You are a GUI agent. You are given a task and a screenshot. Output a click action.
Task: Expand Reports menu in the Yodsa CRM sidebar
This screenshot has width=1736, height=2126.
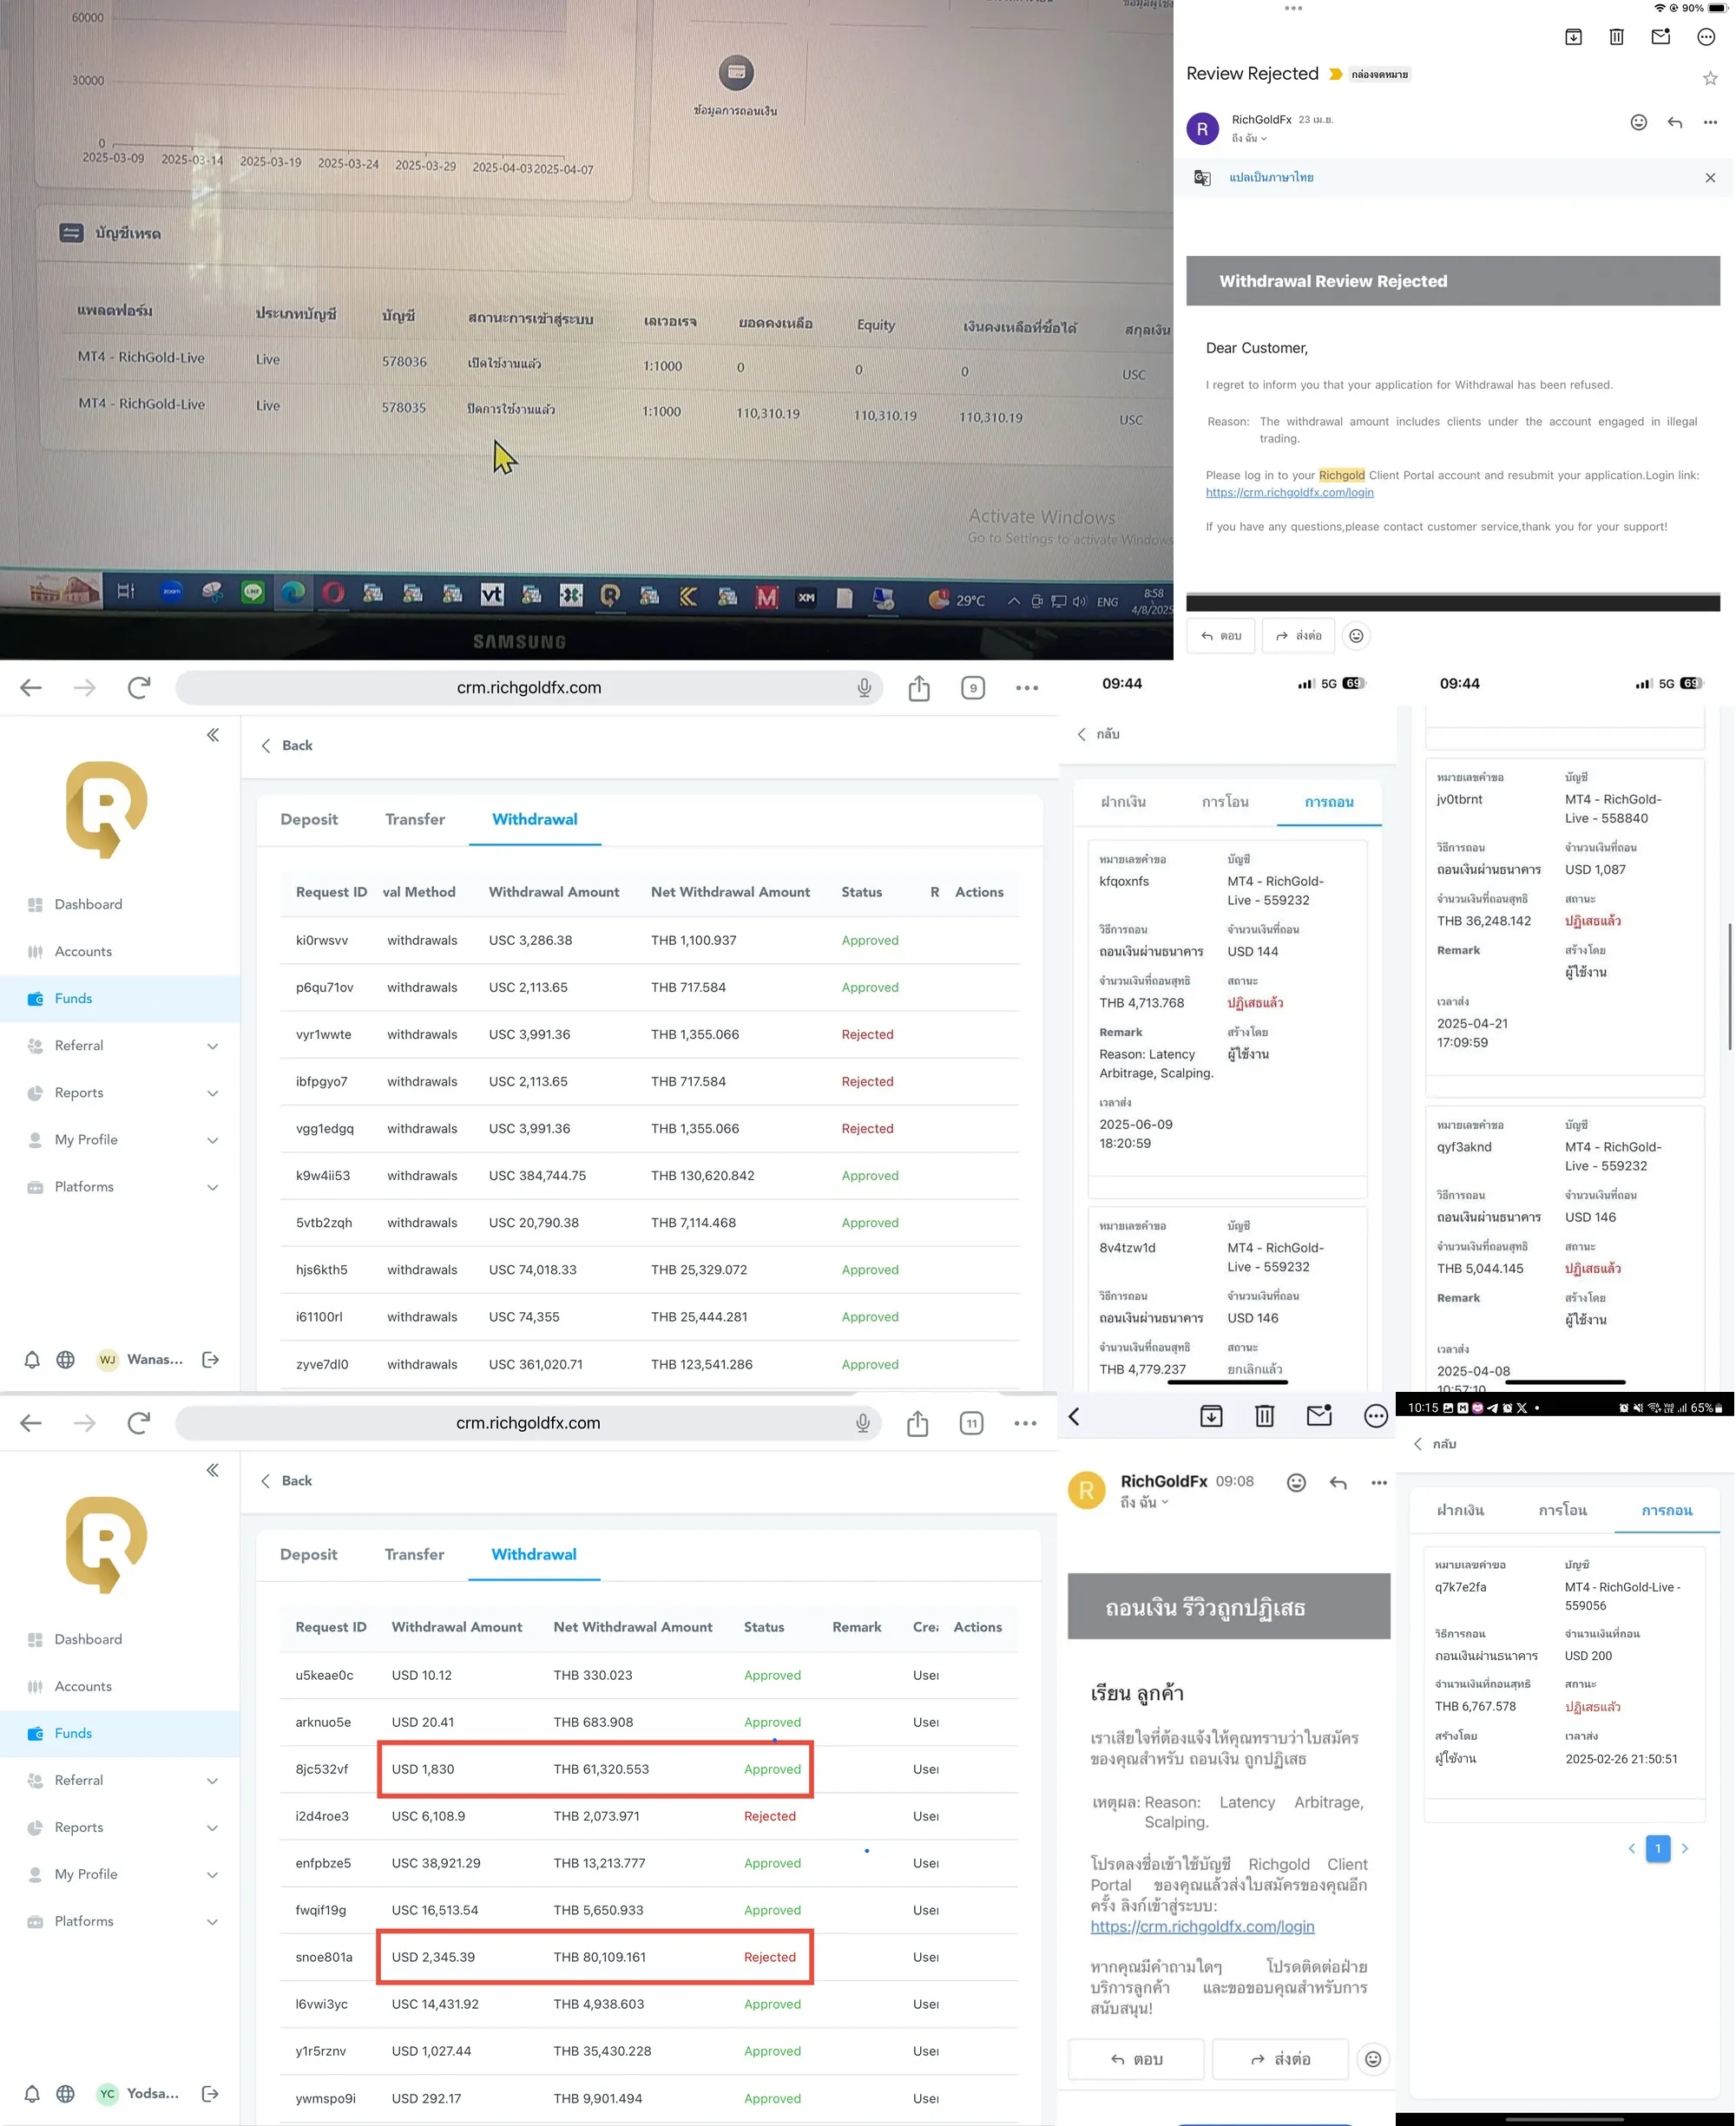click(212, 1827)
